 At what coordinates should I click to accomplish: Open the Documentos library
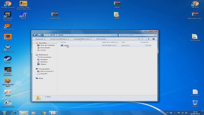point(46,57)
